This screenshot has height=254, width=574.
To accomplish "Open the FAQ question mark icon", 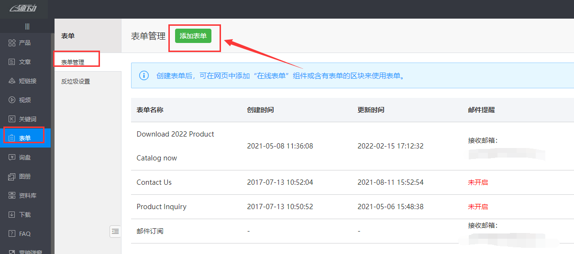I will pyautogui.click(x=12, y=234).
